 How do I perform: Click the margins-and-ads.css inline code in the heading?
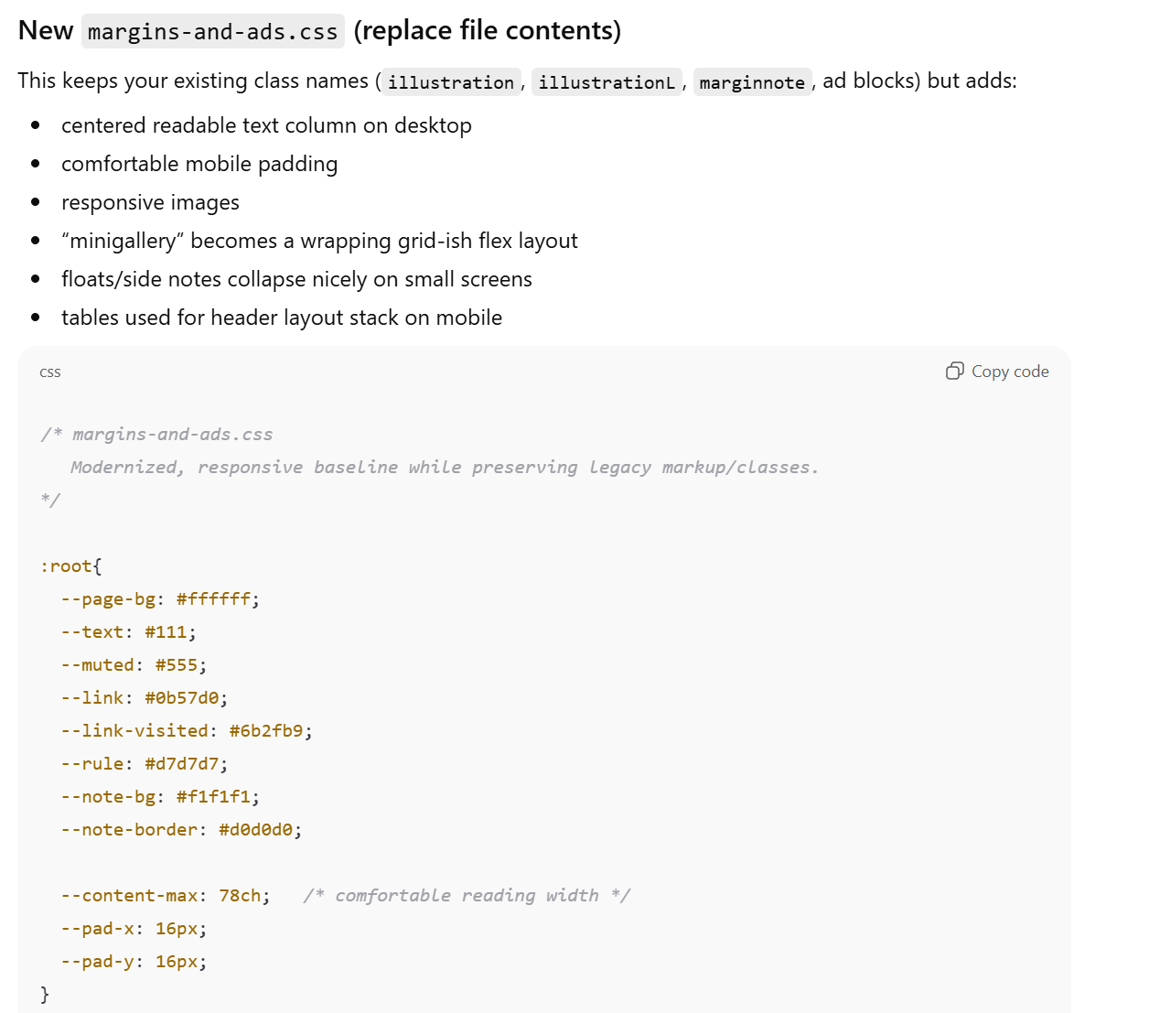click(212, 32)
